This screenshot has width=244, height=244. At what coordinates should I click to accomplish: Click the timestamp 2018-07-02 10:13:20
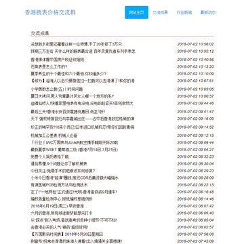click(195, 66)
